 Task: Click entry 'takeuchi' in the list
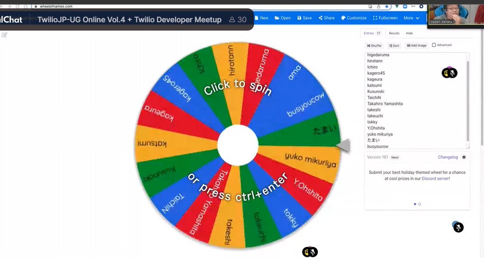coord(375,116)
